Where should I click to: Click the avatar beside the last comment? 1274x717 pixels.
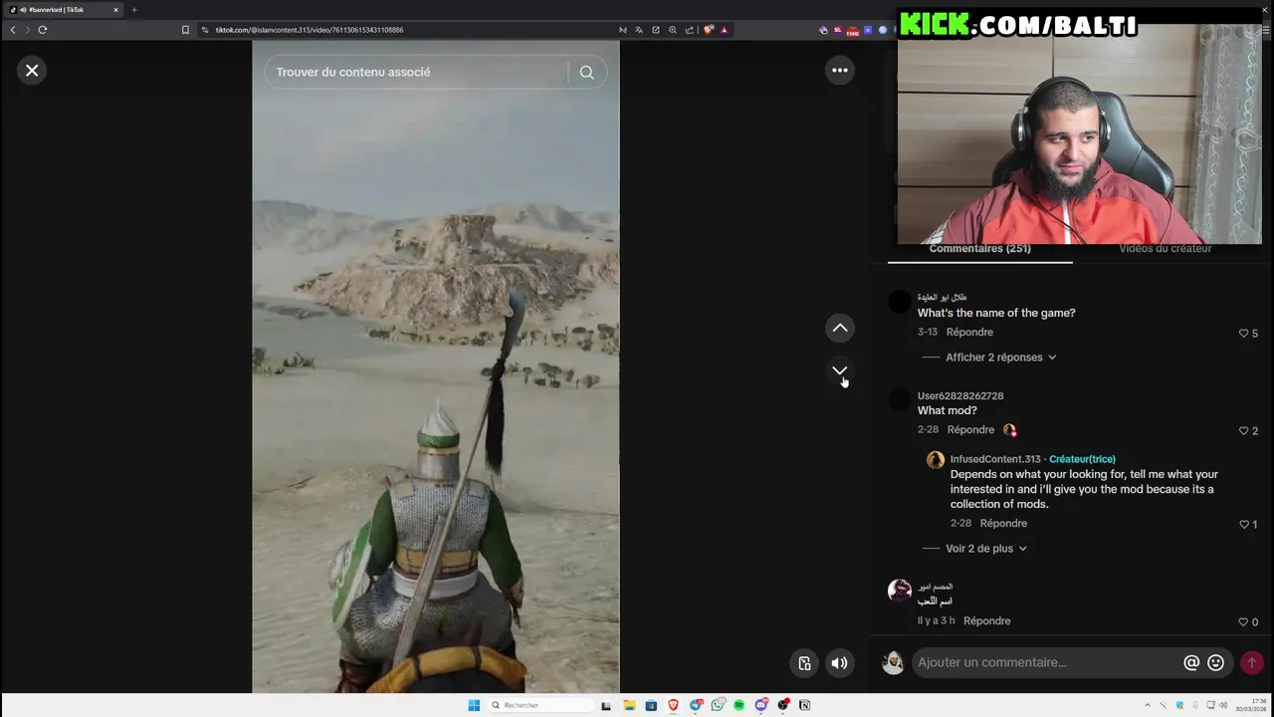(x=900, y=591)
